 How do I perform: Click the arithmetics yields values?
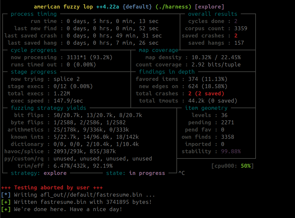click(91, 130)
